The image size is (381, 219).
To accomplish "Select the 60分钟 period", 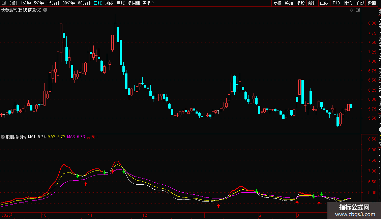I will (x=84, y=3).
